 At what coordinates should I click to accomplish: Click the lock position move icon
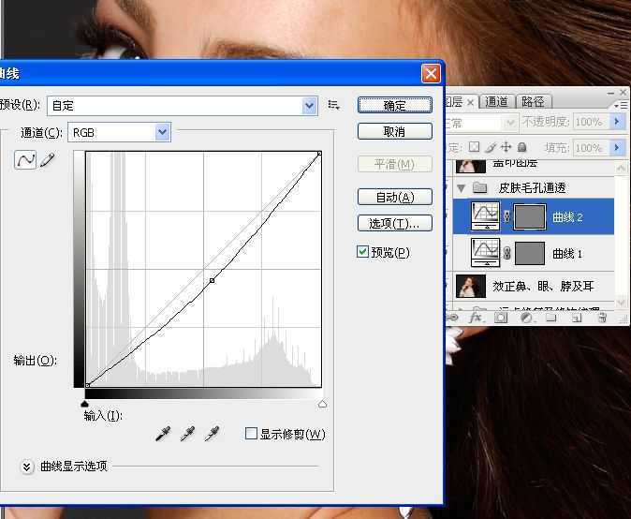pos(506,147)
